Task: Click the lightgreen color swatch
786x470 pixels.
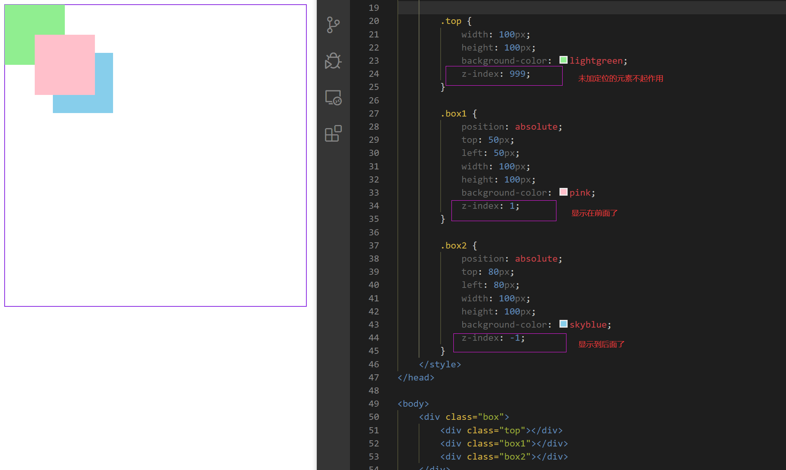Action: tap(563, 60)
